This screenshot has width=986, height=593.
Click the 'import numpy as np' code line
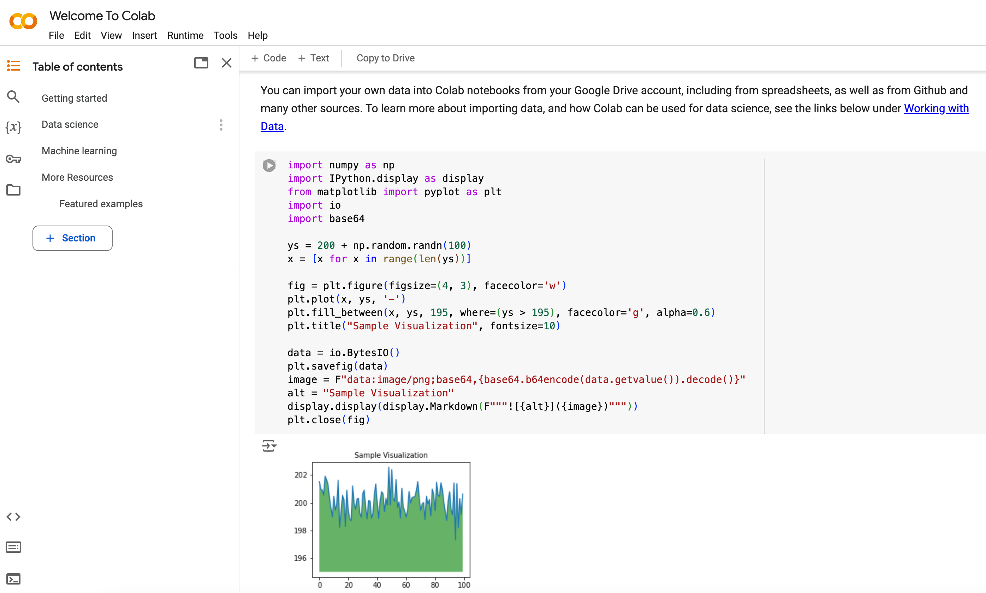point(341,165)
